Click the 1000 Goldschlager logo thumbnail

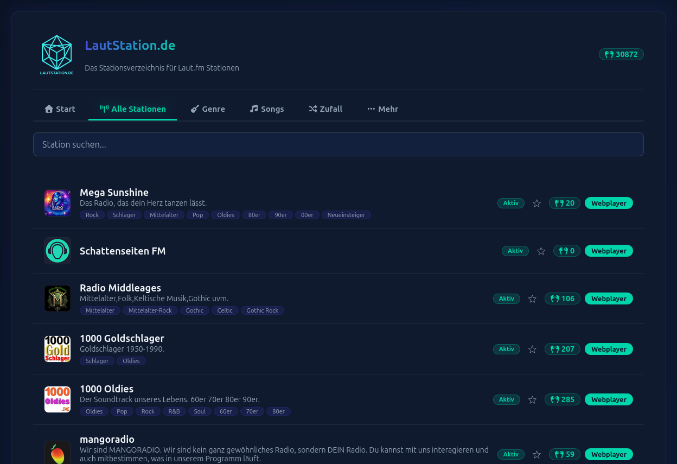(58, 349)
